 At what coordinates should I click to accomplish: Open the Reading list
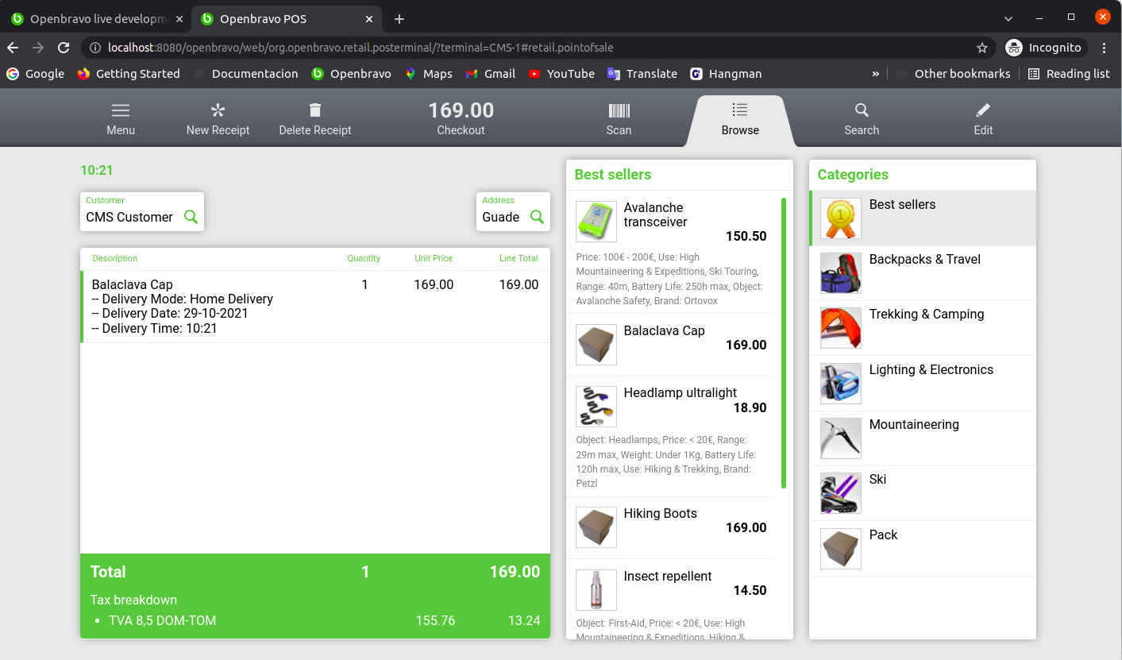pos(1069,74)
